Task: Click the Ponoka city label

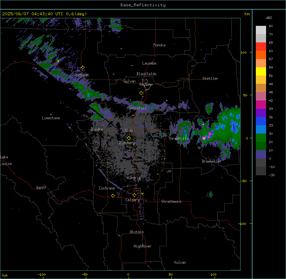Action: click(x=159, y=45)
